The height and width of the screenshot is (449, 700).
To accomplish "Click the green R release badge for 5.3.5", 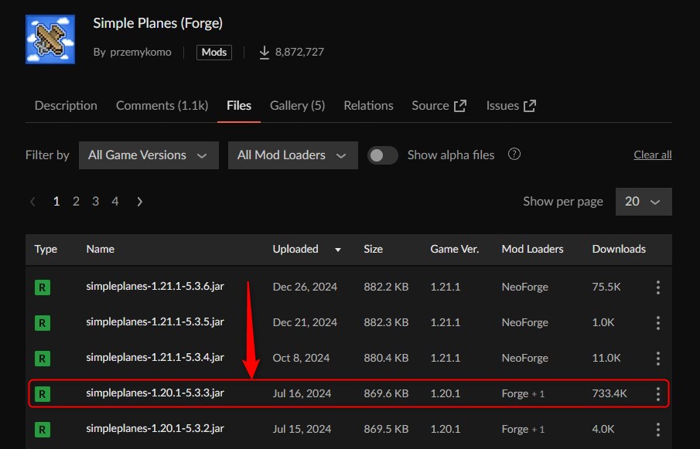I will tap(43, 322).
